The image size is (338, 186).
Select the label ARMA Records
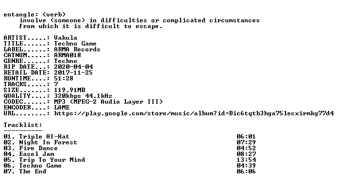[x=77, y=49]
